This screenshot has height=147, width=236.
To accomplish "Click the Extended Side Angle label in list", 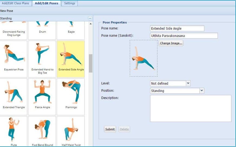I will 71,70.
